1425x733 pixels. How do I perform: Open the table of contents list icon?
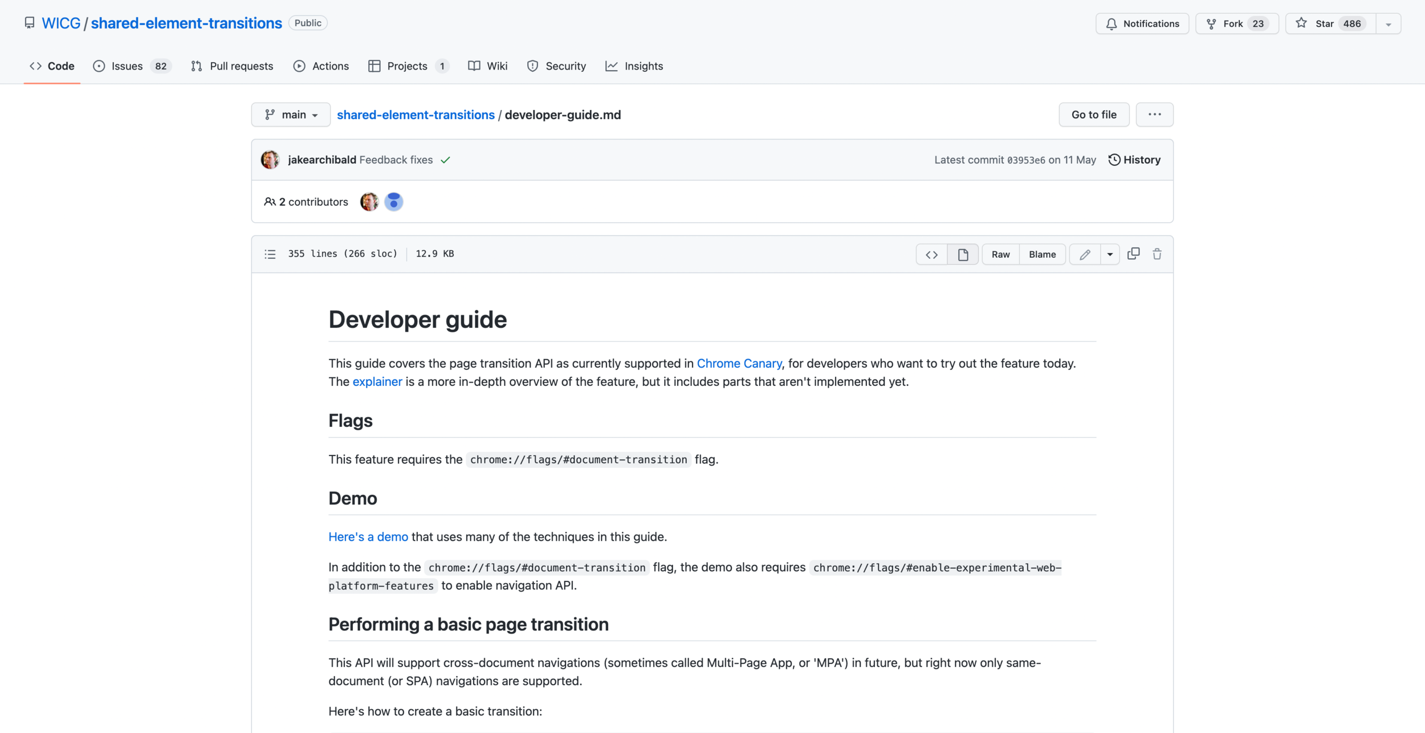click(270, 254)
